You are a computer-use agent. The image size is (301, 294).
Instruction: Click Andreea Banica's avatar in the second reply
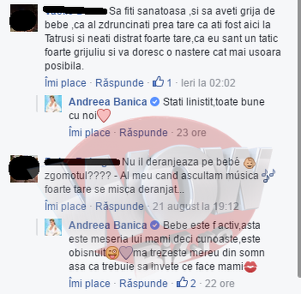tap(53, 227)
